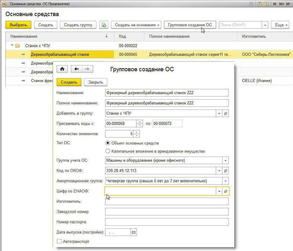Open the Амортизационная группа dropdown list

tap(225, 181)
